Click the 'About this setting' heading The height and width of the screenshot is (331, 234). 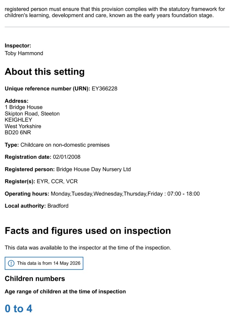[x=45, y=71]
